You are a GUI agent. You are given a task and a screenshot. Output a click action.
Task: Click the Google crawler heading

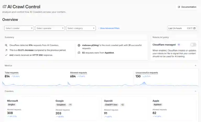[x=59, y=101]
